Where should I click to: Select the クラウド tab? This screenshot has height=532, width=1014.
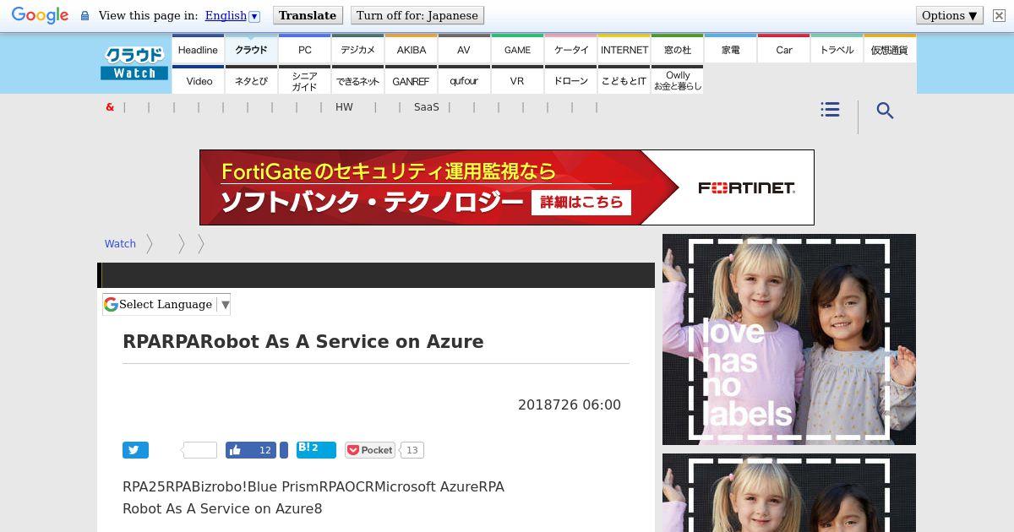click(x=251, y=50)
